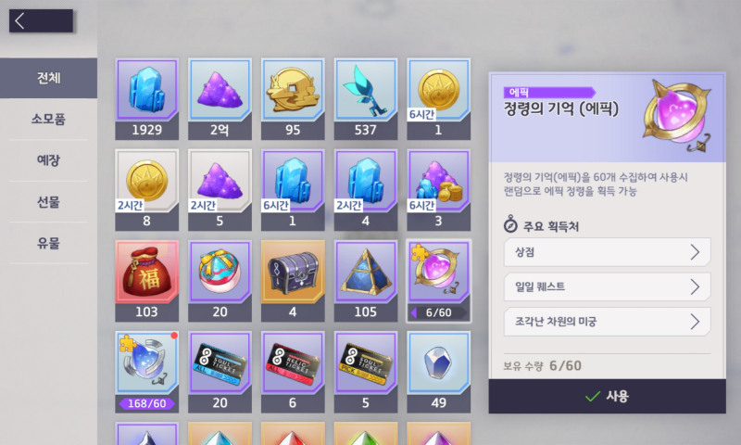This screenshot has height=445, width=741.
Task: Switch to the 소모품 category tab
Action: point(49,119)
